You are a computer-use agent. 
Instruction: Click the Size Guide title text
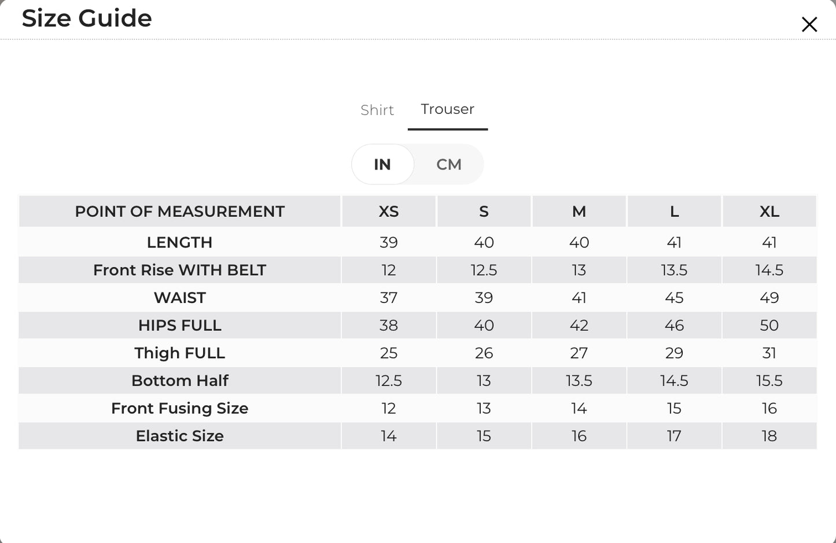[x=87, y=18]
